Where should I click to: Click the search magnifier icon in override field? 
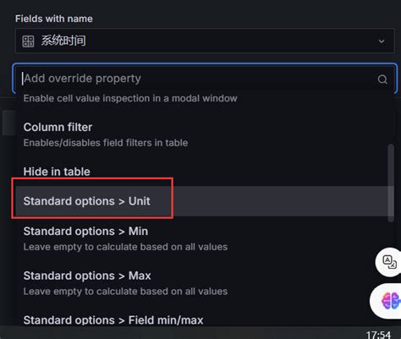click(x=382, y=79)
